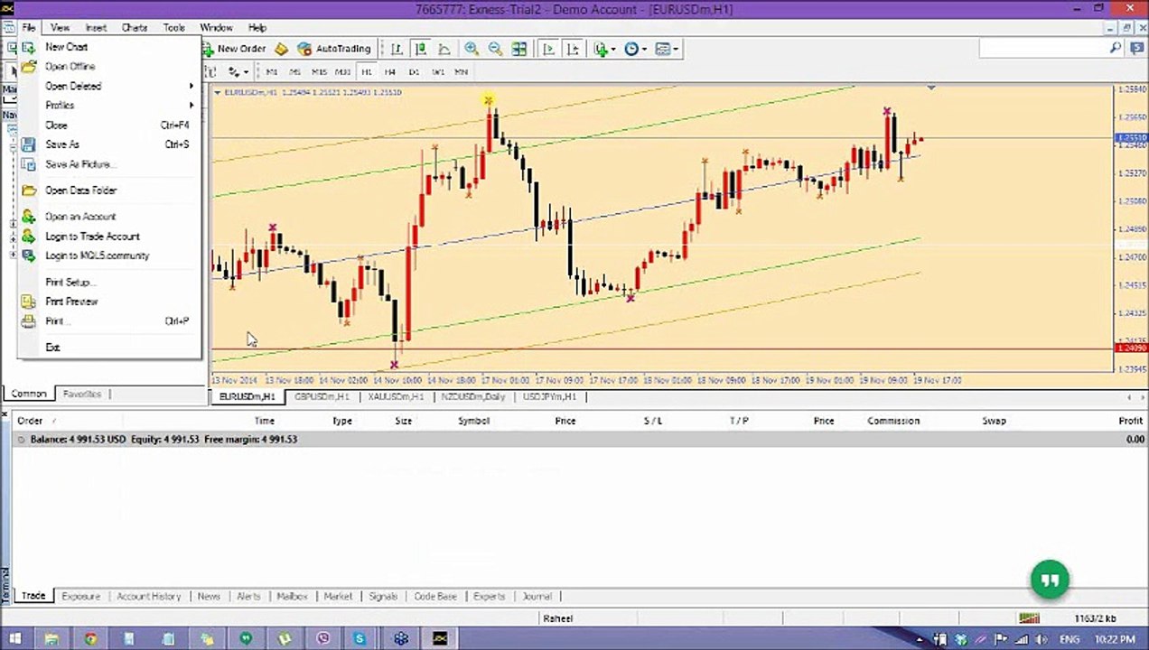Screen dimensions: 1149x650
Task: Open the Account History terminal tab
Action: click(148, 597)
